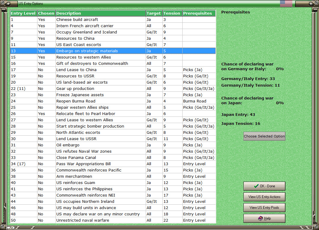Image resolution: width=319 pixels, height=230 pixels.
Task: Select US refutes Naval War zones
Action: click(x=113, y=151)
